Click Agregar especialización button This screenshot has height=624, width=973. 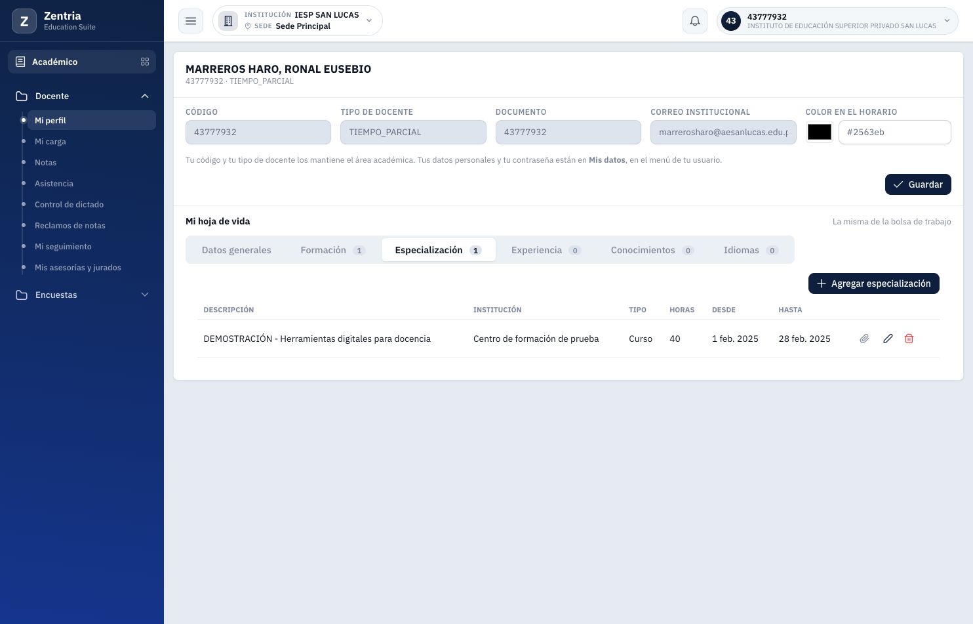874,283
